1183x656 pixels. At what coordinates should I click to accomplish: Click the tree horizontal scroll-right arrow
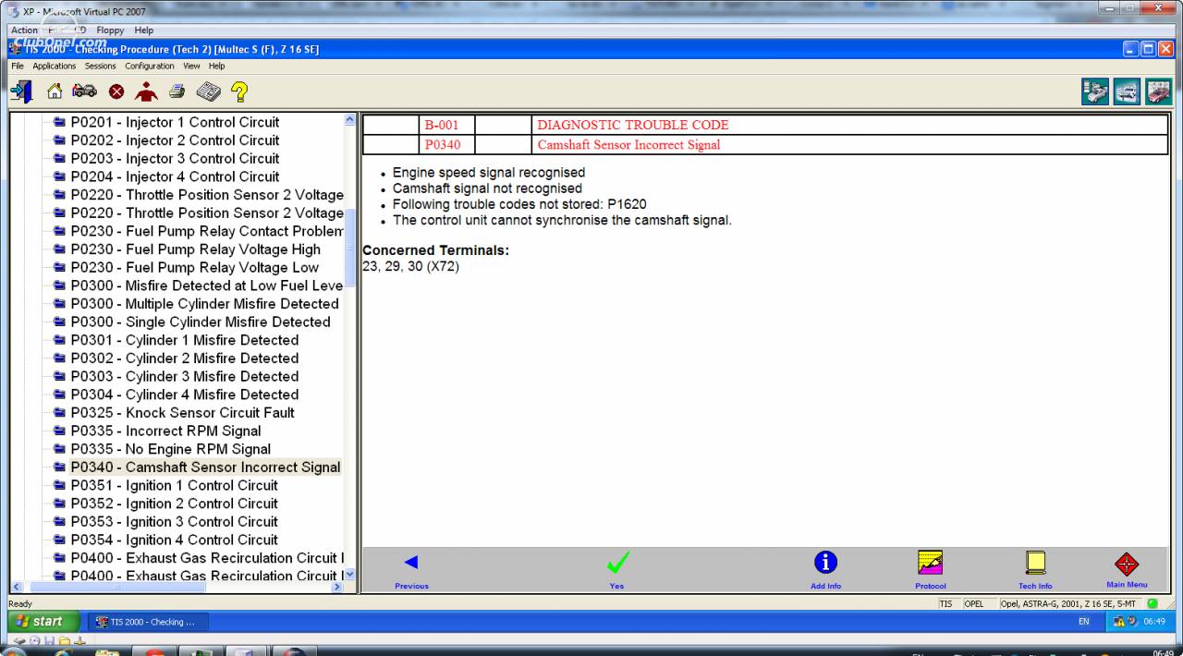point(336,587)
